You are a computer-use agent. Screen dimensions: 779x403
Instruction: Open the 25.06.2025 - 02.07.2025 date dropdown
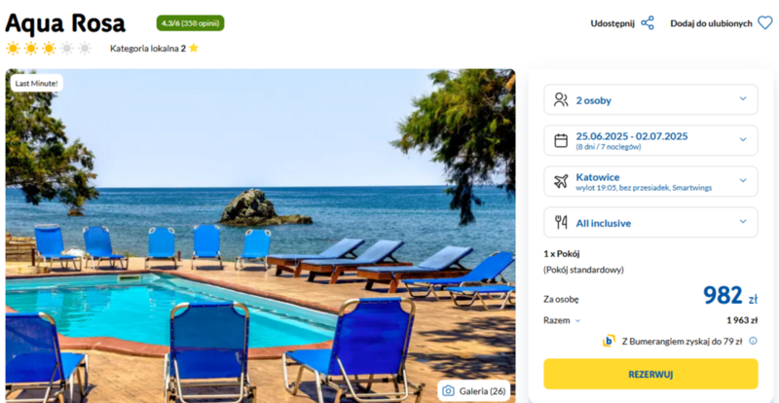pos(650,140)
